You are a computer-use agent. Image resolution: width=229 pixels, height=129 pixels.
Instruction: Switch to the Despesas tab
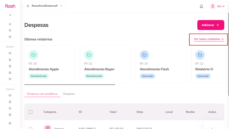(69, 94)
